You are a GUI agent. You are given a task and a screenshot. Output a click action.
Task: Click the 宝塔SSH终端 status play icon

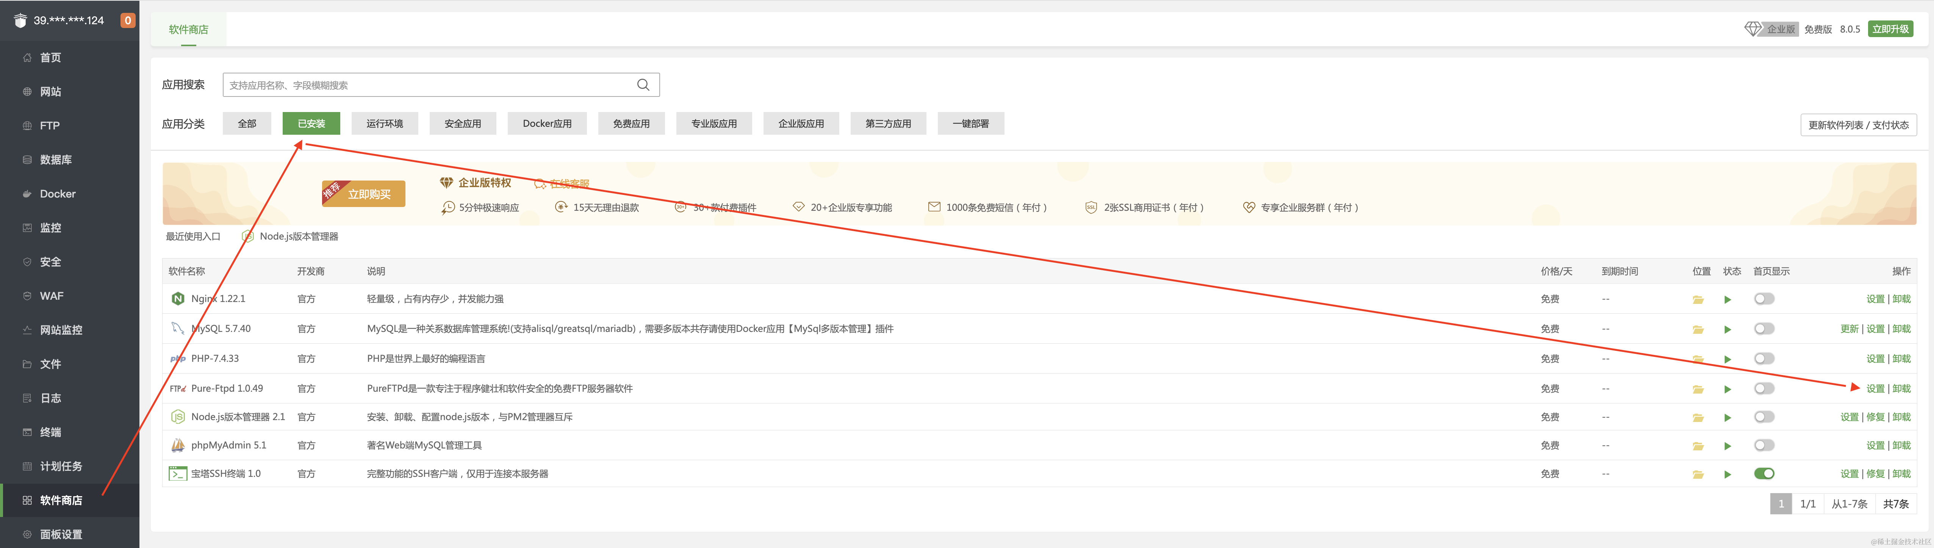point(1727,475)
